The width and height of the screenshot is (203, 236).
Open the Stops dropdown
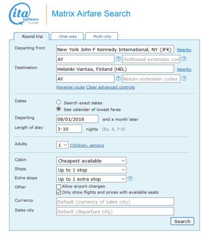(91, 170)
